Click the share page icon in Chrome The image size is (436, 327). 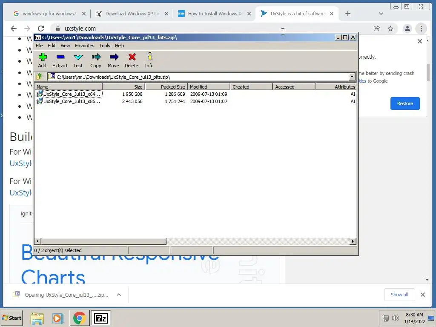coord(376,29)
